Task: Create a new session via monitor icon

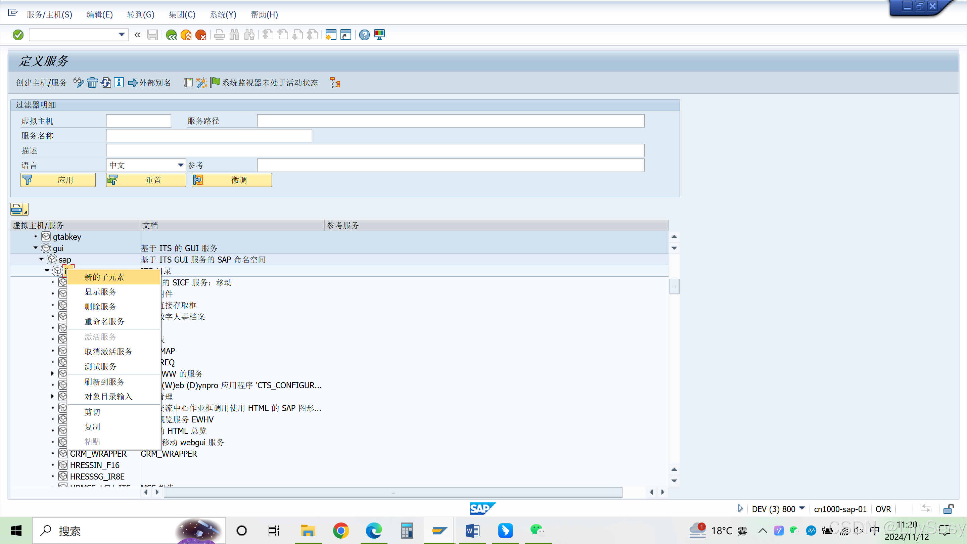Action: [x=379, y=35]
